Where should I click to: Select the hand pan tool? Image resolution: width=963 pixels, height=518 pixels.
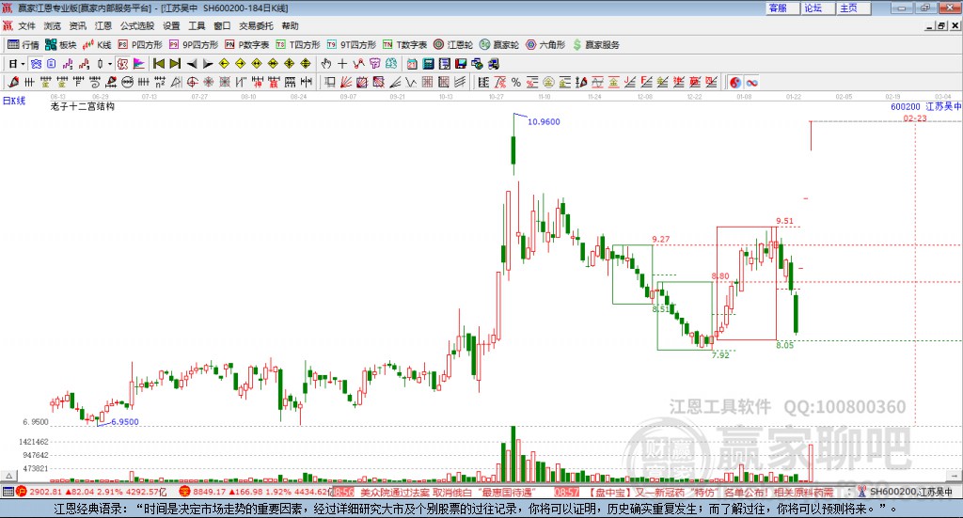pos(325,64)
